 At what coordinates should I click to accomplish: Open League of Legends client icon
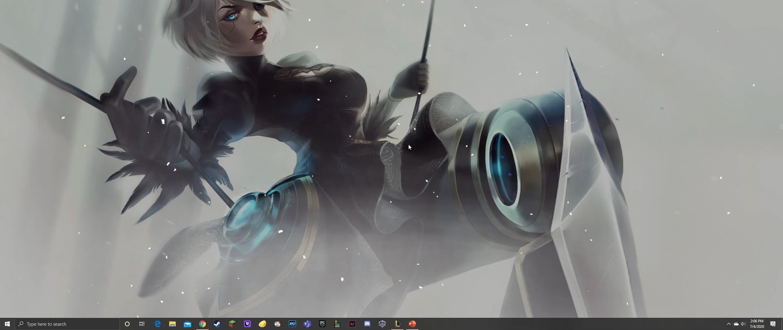(x=397, y=324)
